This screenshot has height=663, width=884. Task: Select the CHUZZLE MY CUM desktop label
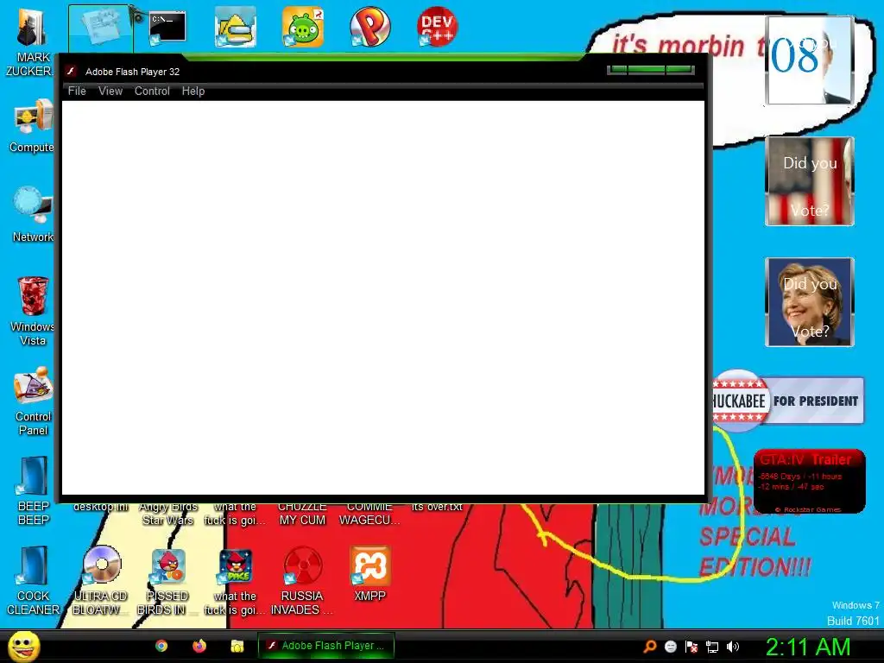[x=302, y=513]
